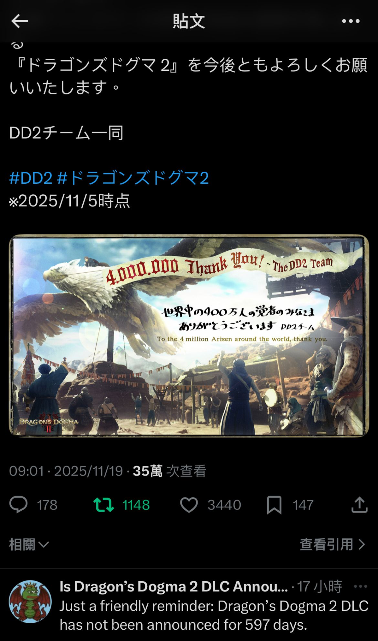Open the retweet count 1148
This screenshot has height=641, width=378.
136,505
